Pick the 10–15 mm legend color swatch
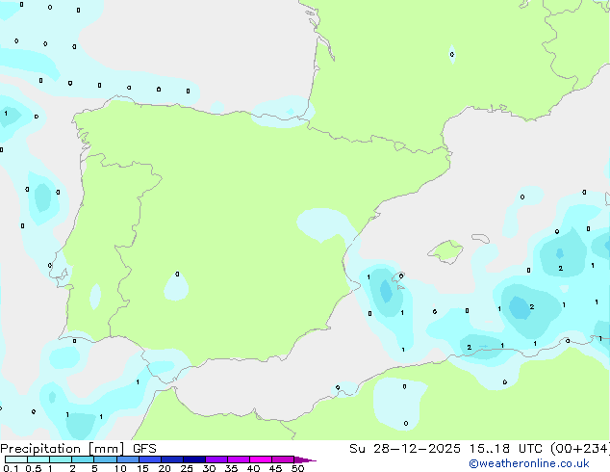 click(128, 459)
